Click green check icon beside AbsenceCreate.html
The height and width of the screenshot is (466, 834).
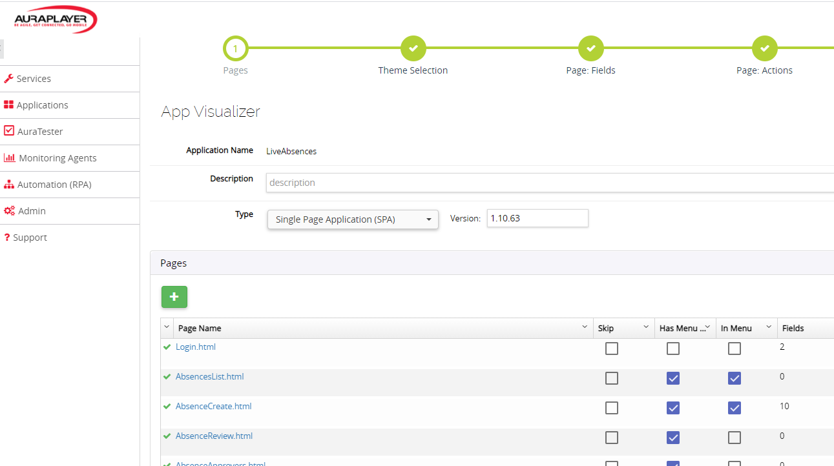[x=167, y=407]
